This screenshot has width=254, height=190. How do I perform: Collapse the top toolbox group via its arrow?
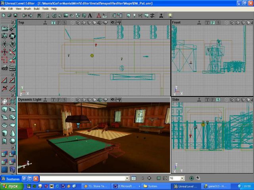point(13,22)
